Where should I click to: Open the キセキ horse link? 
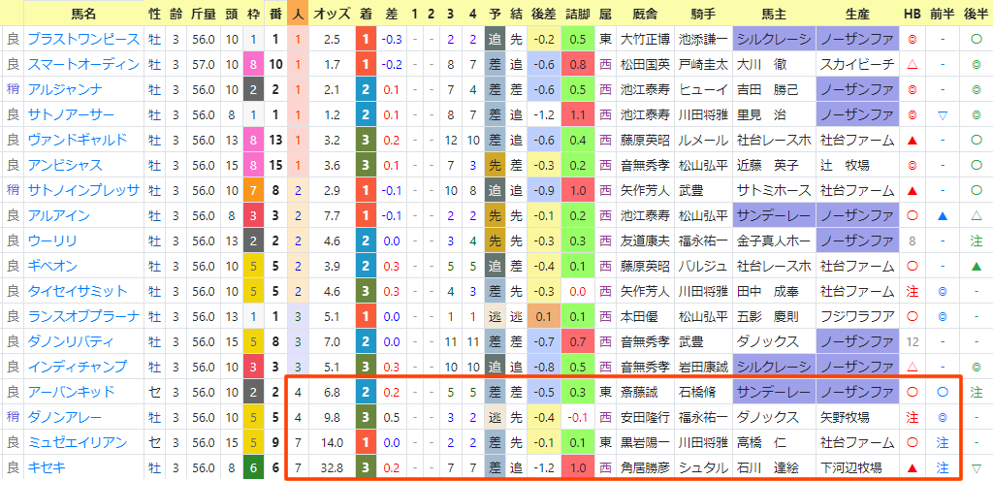point(47,467)
